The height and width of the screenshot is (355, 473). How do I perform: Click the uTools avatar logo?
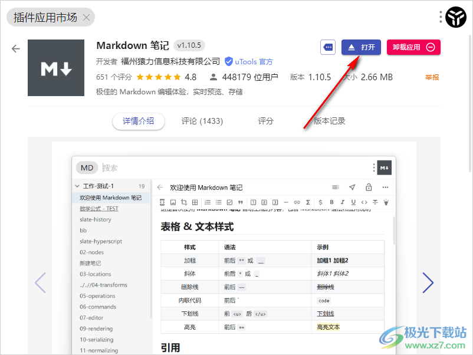click(456, 17)
